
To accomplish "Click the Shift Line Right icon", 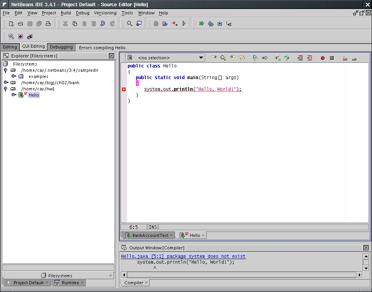I will click(310, 58).
